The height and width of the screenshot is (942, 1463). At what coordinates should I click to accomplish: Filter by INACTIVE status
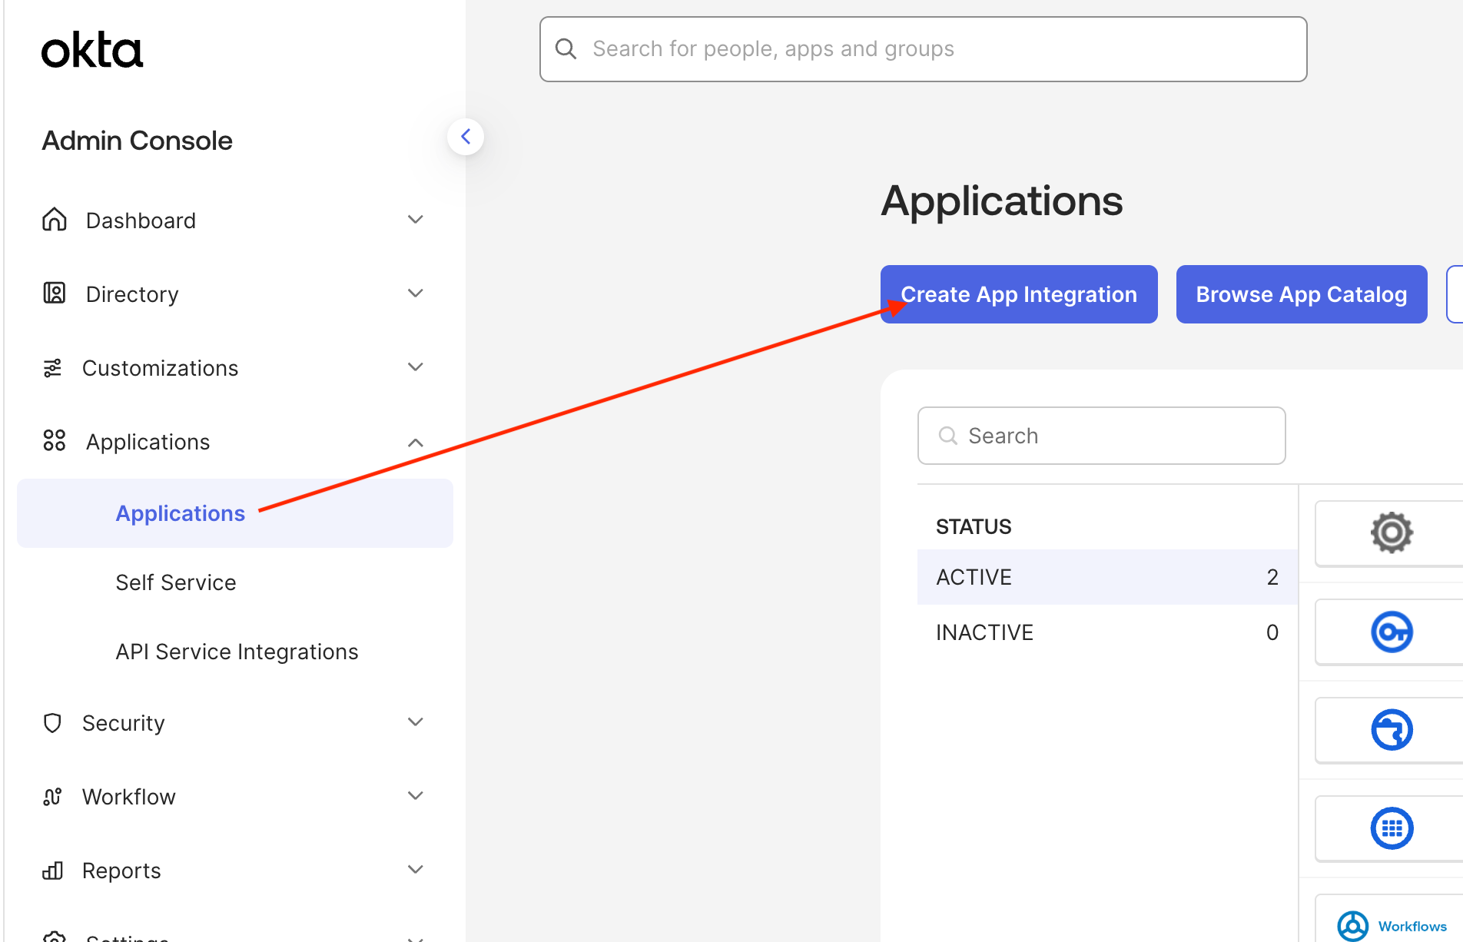1107,632
